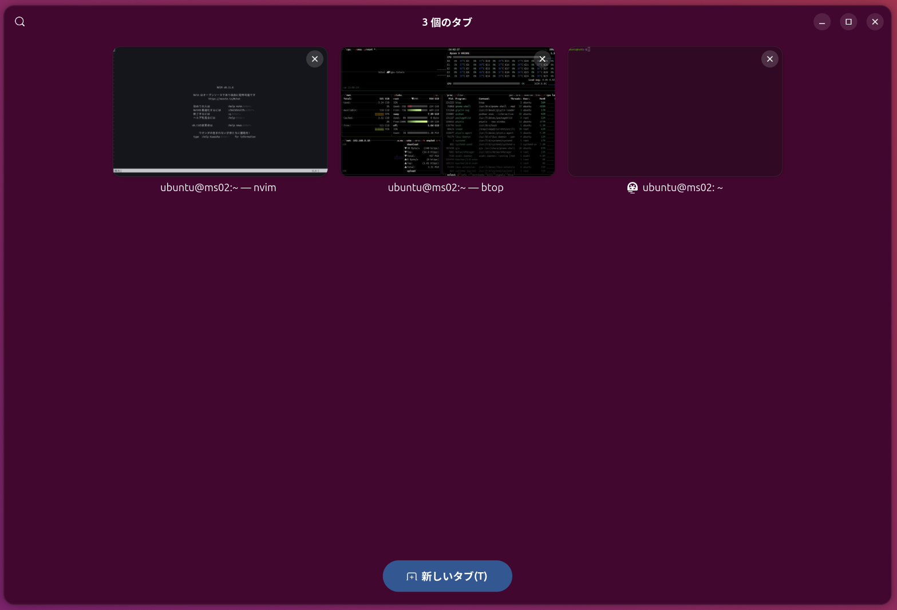The image size is (897, 610).
Task: Minimize the terminal window
Action: (822, 22)
